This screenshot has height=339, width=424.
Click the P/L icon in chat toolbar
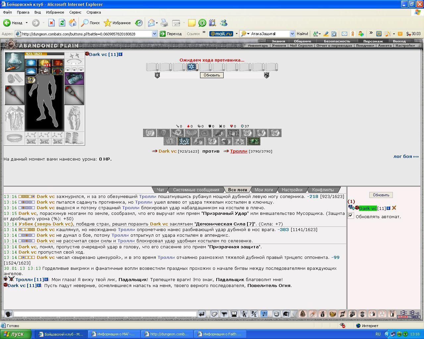tap(254, 314)
